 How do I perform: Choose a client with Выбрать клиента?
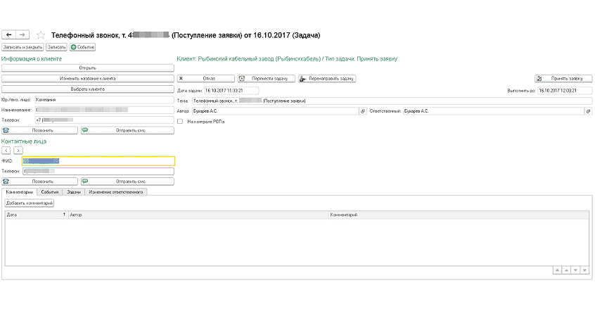88,89
